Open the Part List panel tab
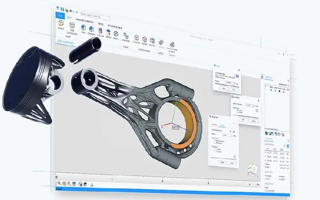This screenshot has height=200, width=320. click(268, 77)
